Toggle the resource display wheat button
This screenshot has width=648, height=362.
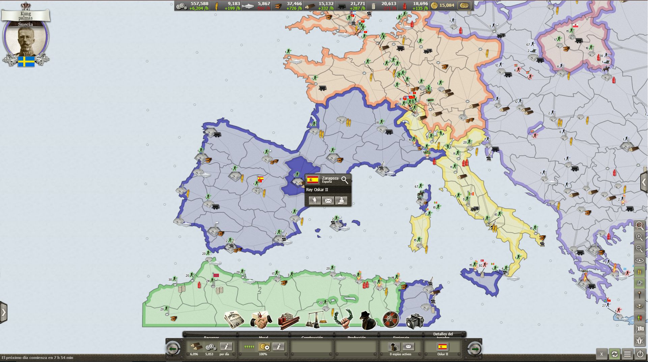639,272
